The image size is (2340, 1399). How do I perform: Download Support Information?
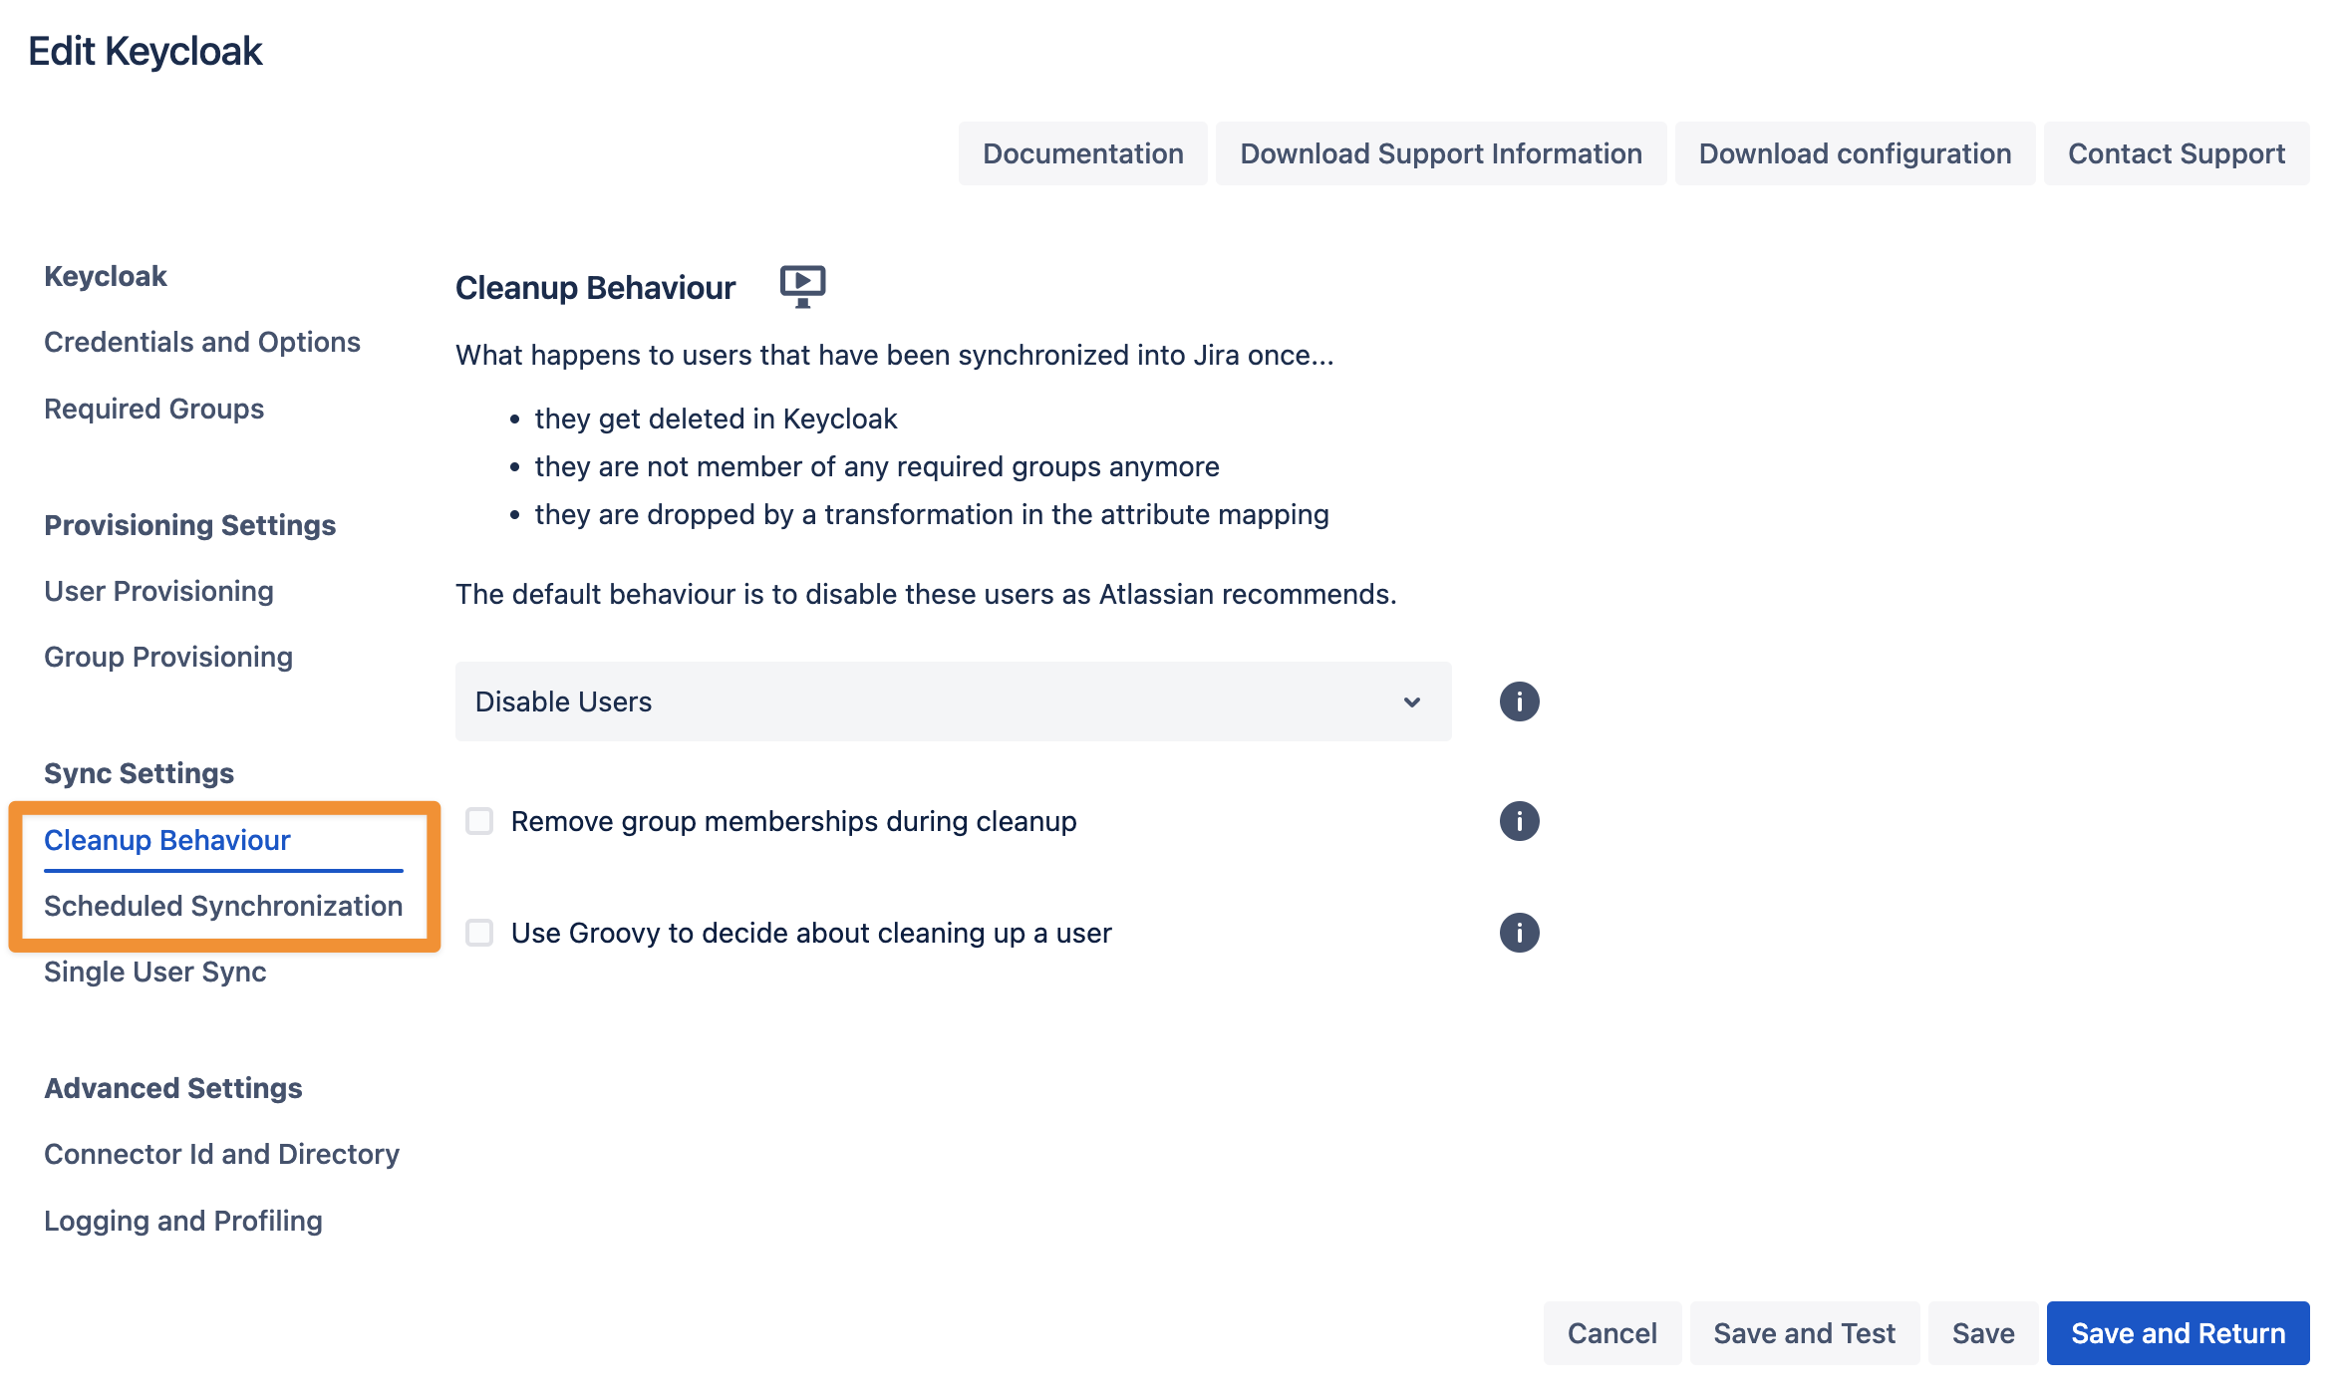(1440, 153)
